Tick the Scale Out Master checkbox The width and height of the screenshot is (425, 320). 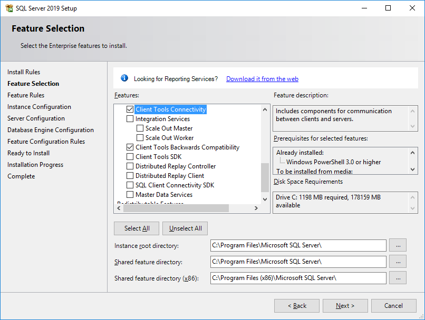[x=140, y=128]
